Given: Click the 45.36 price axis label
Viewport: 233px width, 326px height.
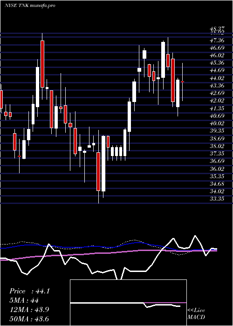Looking at the screenshot, I should (217, 63).
